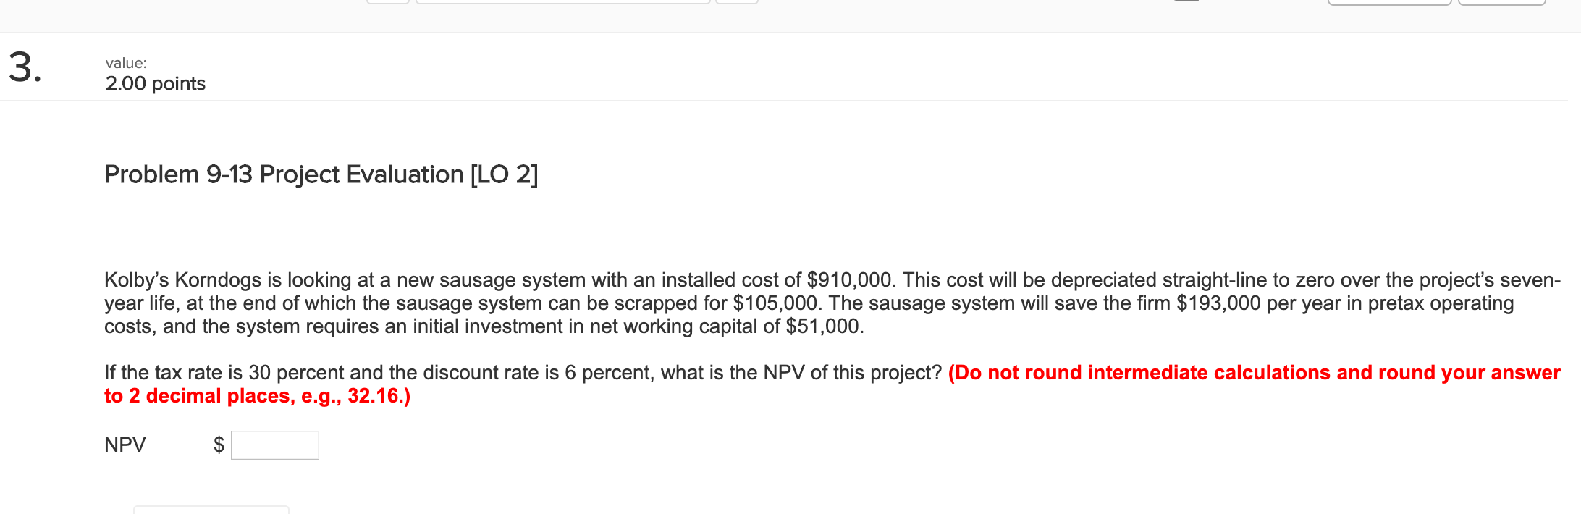Click the dollar sign beside the NPV box
This screenshot has width=1581, height=514.
pyautogui.click(x=218, y=445)
